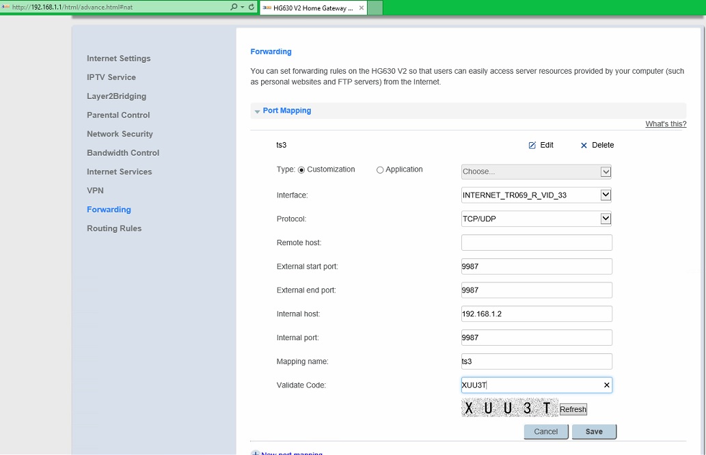The width and height of the screenshot is (706, 455).
Task: Open Network Security in sidebar
Action: coord(120,134)
